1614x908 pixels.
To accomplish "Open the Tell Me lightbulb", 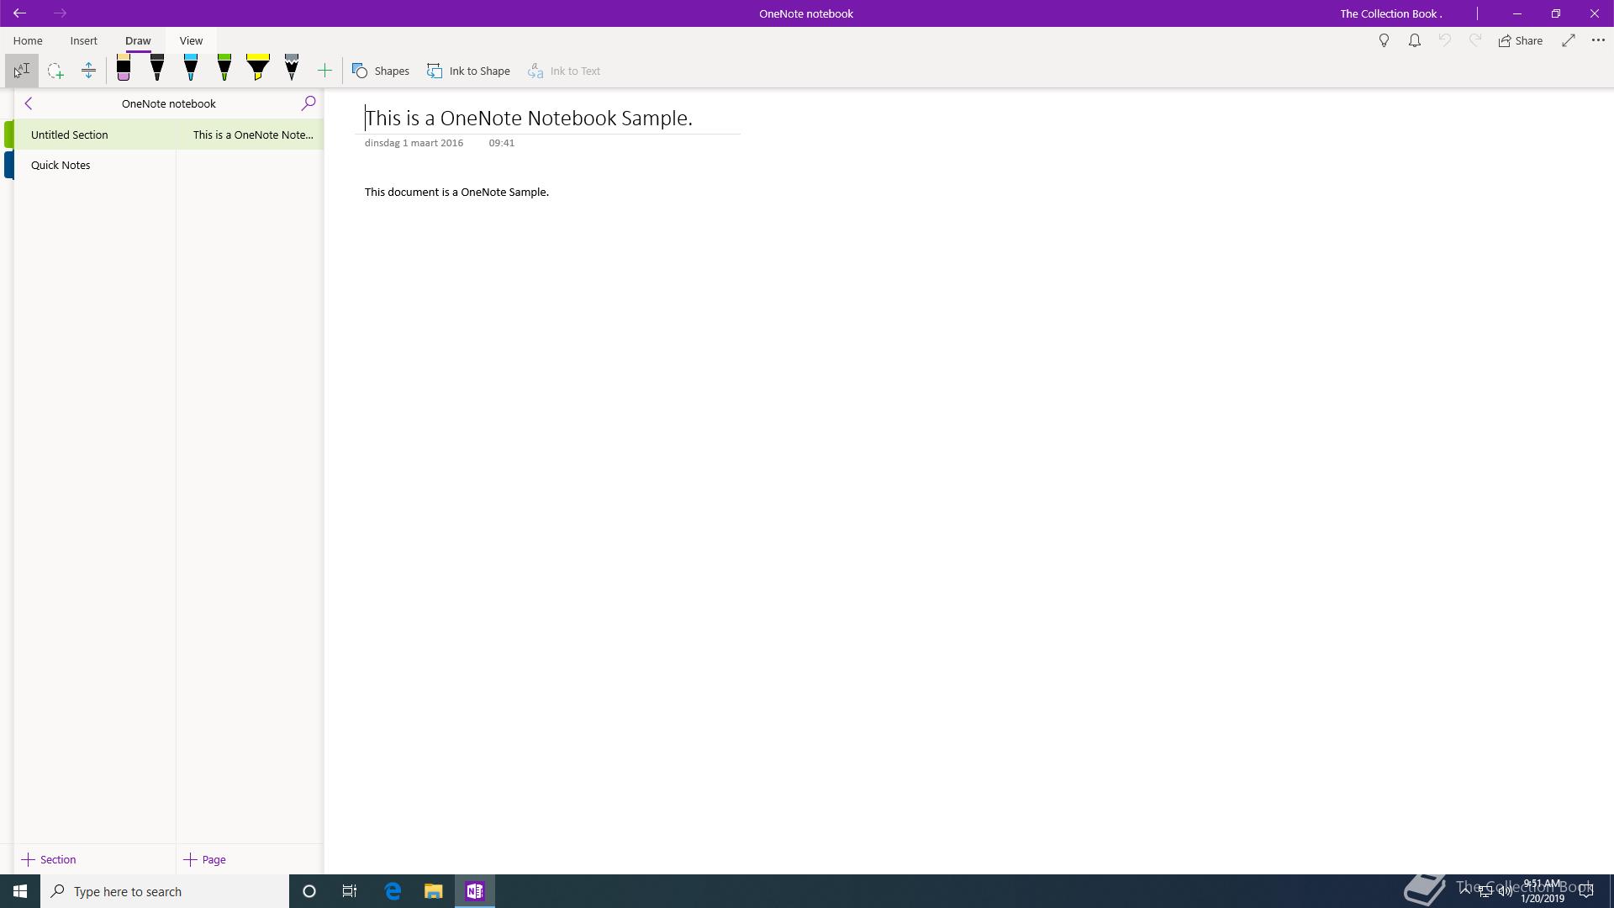I will click(x=1384, y=40).
